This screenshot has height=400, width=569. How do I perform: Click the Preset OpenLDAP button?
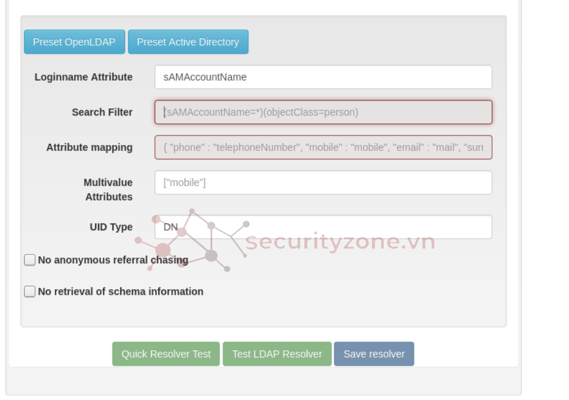pyautogui.click(x=75, y=42)
